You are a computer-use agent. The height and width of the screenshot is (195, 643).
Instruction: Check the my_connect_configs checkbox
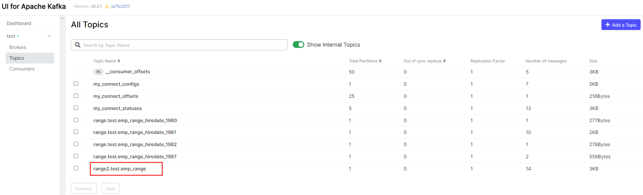click(76, 84)
